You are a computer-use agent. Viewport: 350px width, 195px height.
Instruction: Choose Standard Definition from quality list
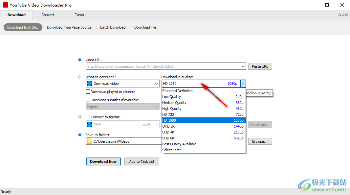point(204,91)
